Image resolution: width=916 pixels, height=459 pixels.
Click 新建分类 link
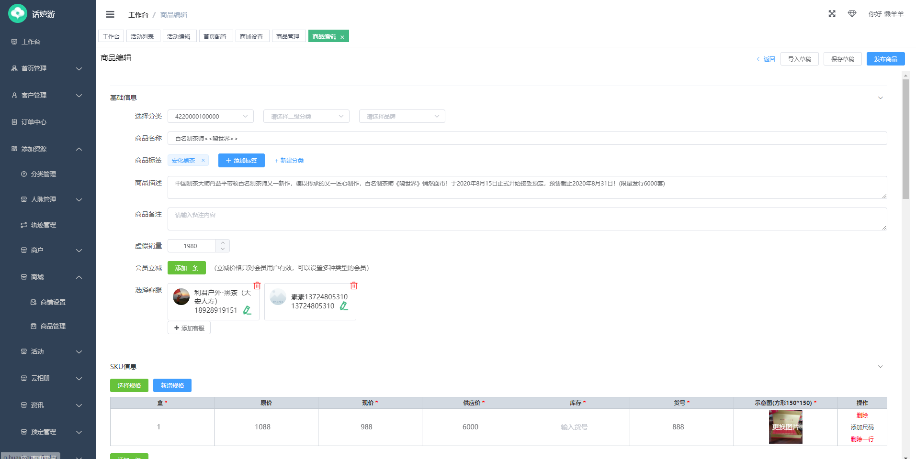click(x=289, y=160)
